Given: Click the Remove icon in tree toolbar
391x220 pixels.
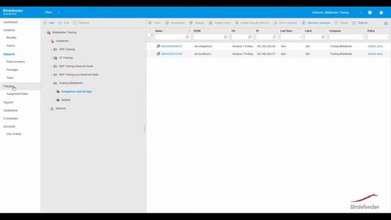Looking at the screenshot, I should [75, 23].
